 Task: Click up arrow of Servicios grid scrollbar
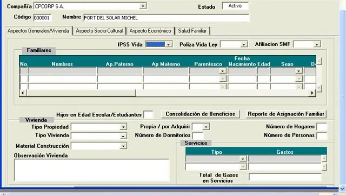pyautogui.click(x=324, y=158)
